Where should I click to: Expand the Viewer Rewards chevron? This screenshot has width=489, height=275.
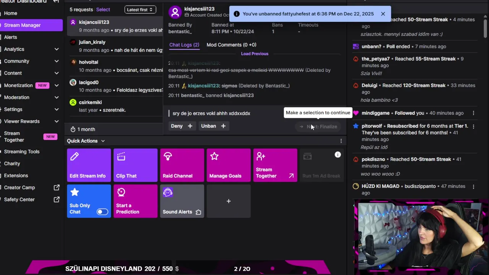(57, 121)
